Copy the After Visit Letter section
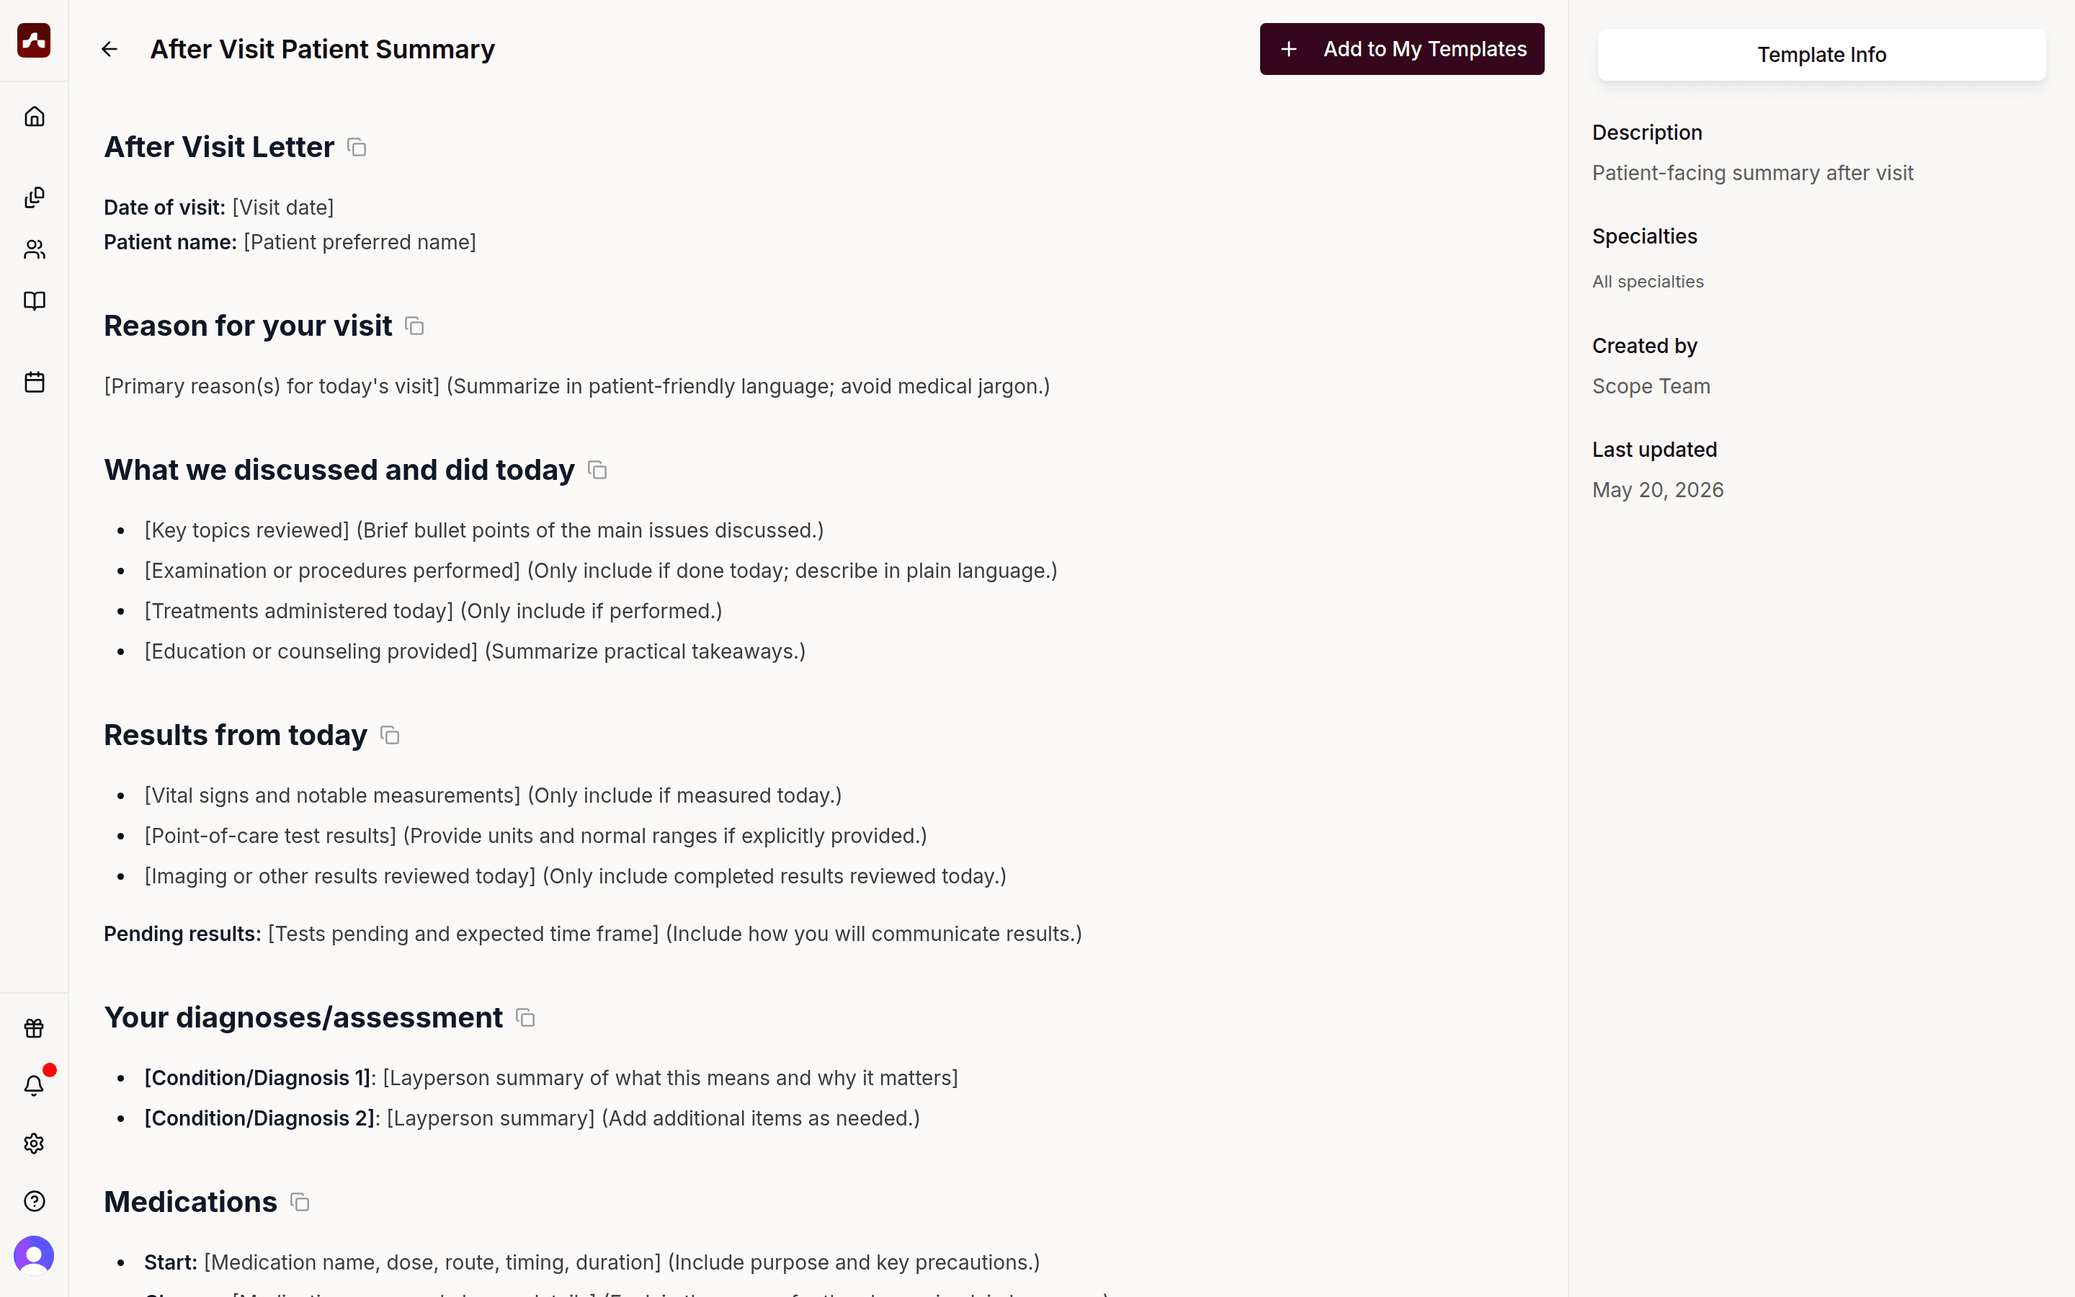2075x1297 pixels. [357, 148]
